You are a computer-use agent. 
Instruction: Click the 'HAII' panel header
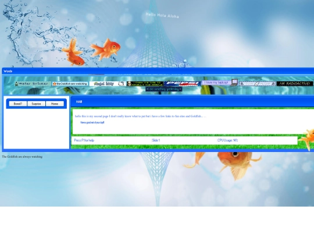click(x=79, y=102)
